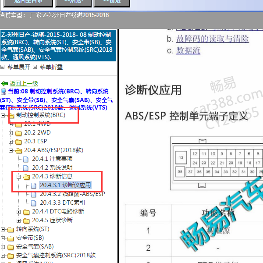
Task: Expand 安全气囊控制系统(SRC)2018款 node
Action: (x=3, y=256)
